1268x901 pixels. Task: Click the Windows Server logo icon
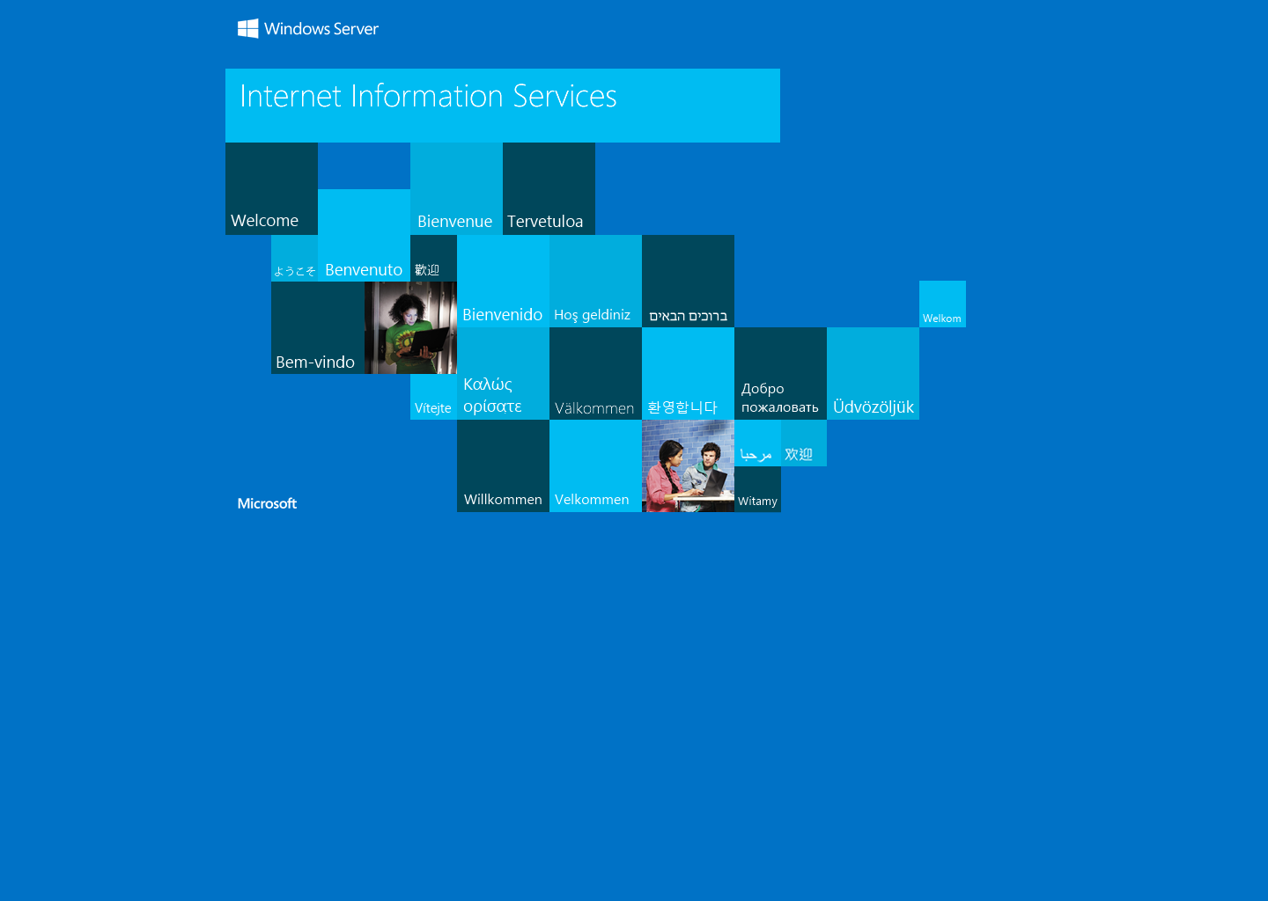pyautogui.click(x=248, y=28)
